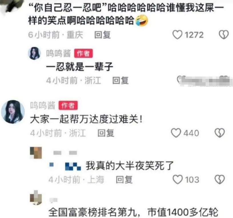This screenshot has height=218, width=233.
Task: Tap the laughing emoji in top comment
Action: [x=141, y=20]
